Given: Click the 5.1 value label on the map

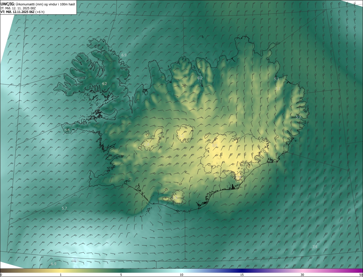Looking at the screenshot, I should tap(277, 79).
